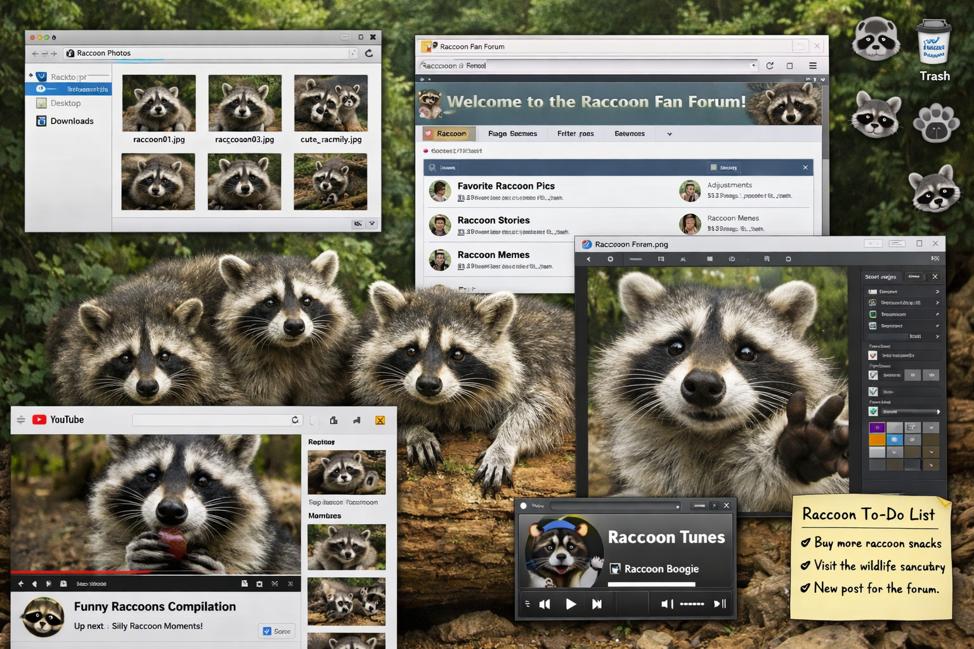Select the Raccoon tab in the forum

pos(449,134)
